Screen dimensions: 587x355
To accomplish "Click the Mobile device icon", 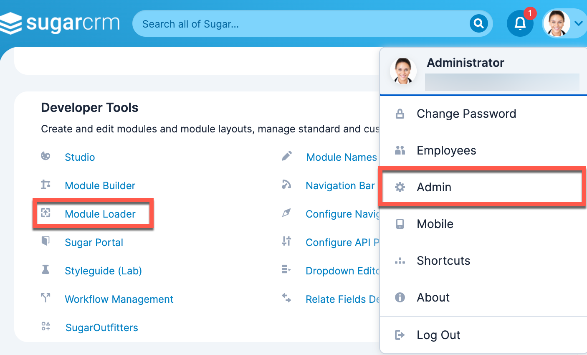I will coord(400,224).
